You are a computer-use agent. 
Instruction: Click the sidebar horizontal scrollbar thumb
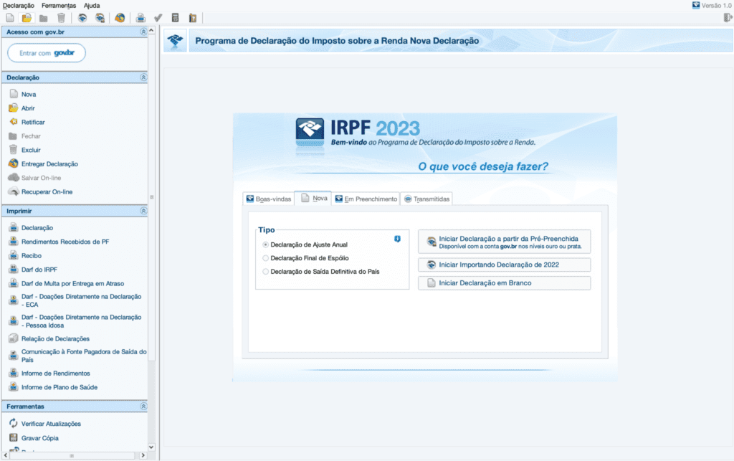tap(72, 455)
